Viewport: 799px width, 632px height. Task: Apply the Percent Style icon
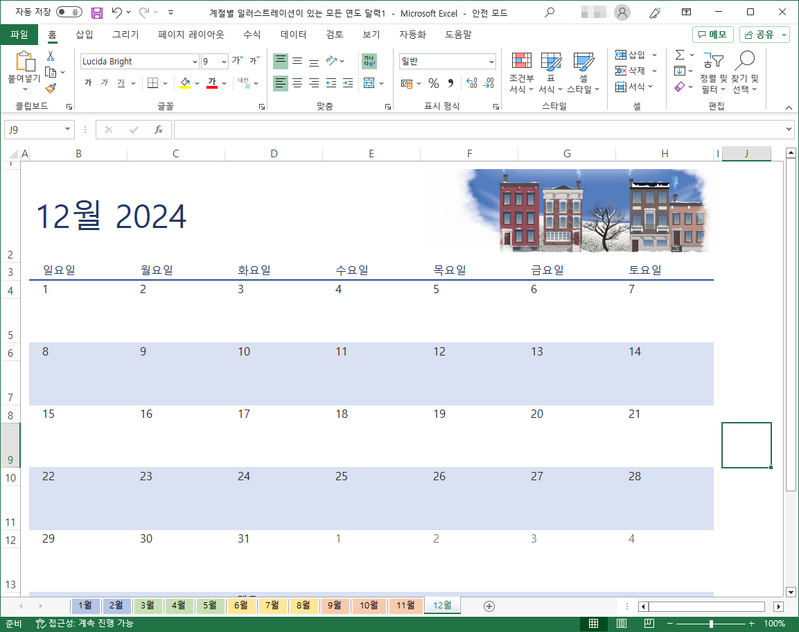pyautogui.click(x=433, y=83)
